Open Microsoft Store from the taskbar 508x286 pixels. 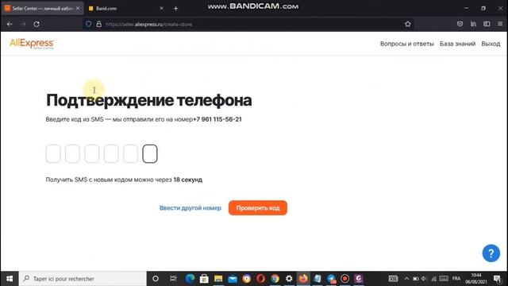pyautogui.click(x=204, y=279)
